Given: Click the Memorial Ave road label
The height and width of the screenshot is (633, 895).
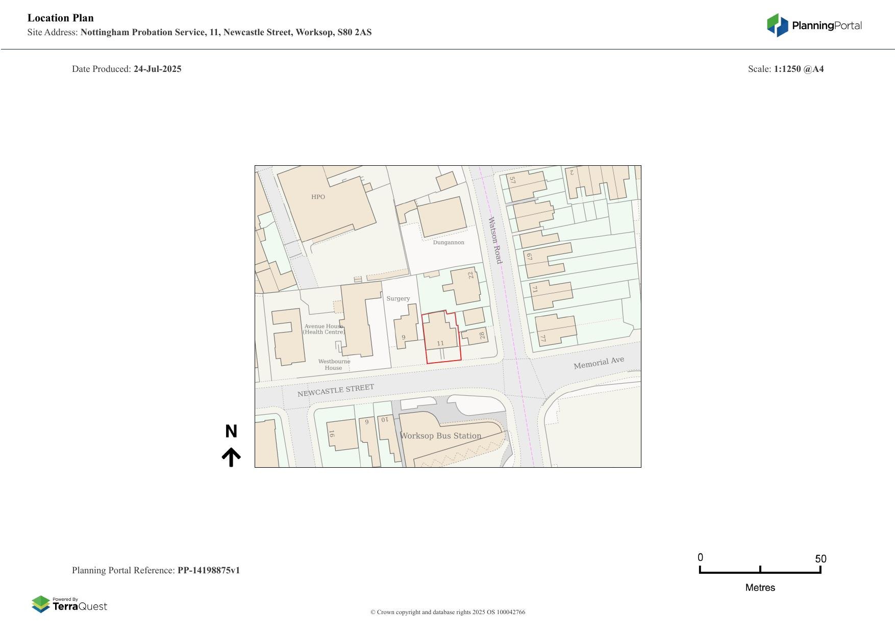Looking at the screenshot, I should (599, 363).
